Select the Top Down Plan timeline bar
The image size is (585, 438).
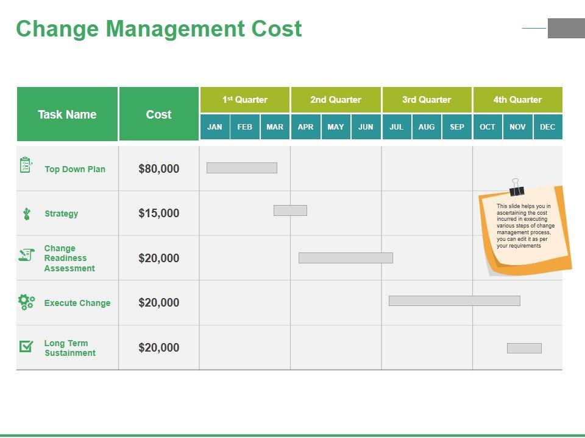242,168
